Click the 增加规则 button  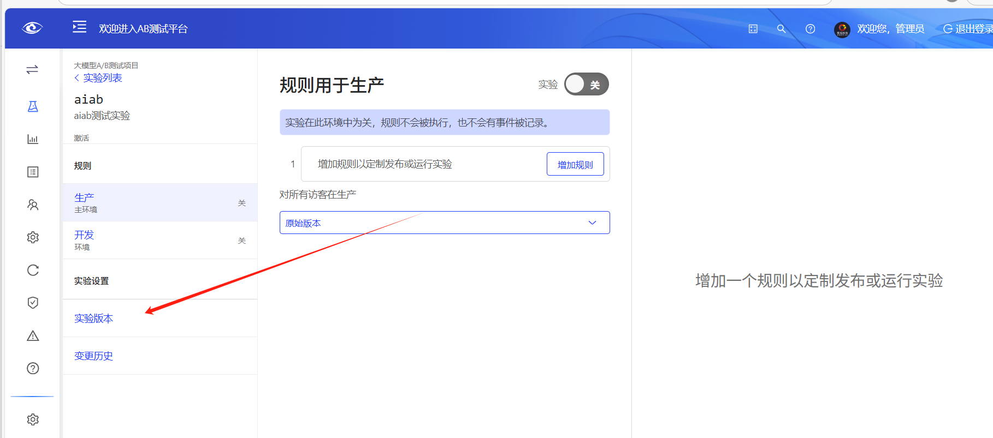point(575,164)
